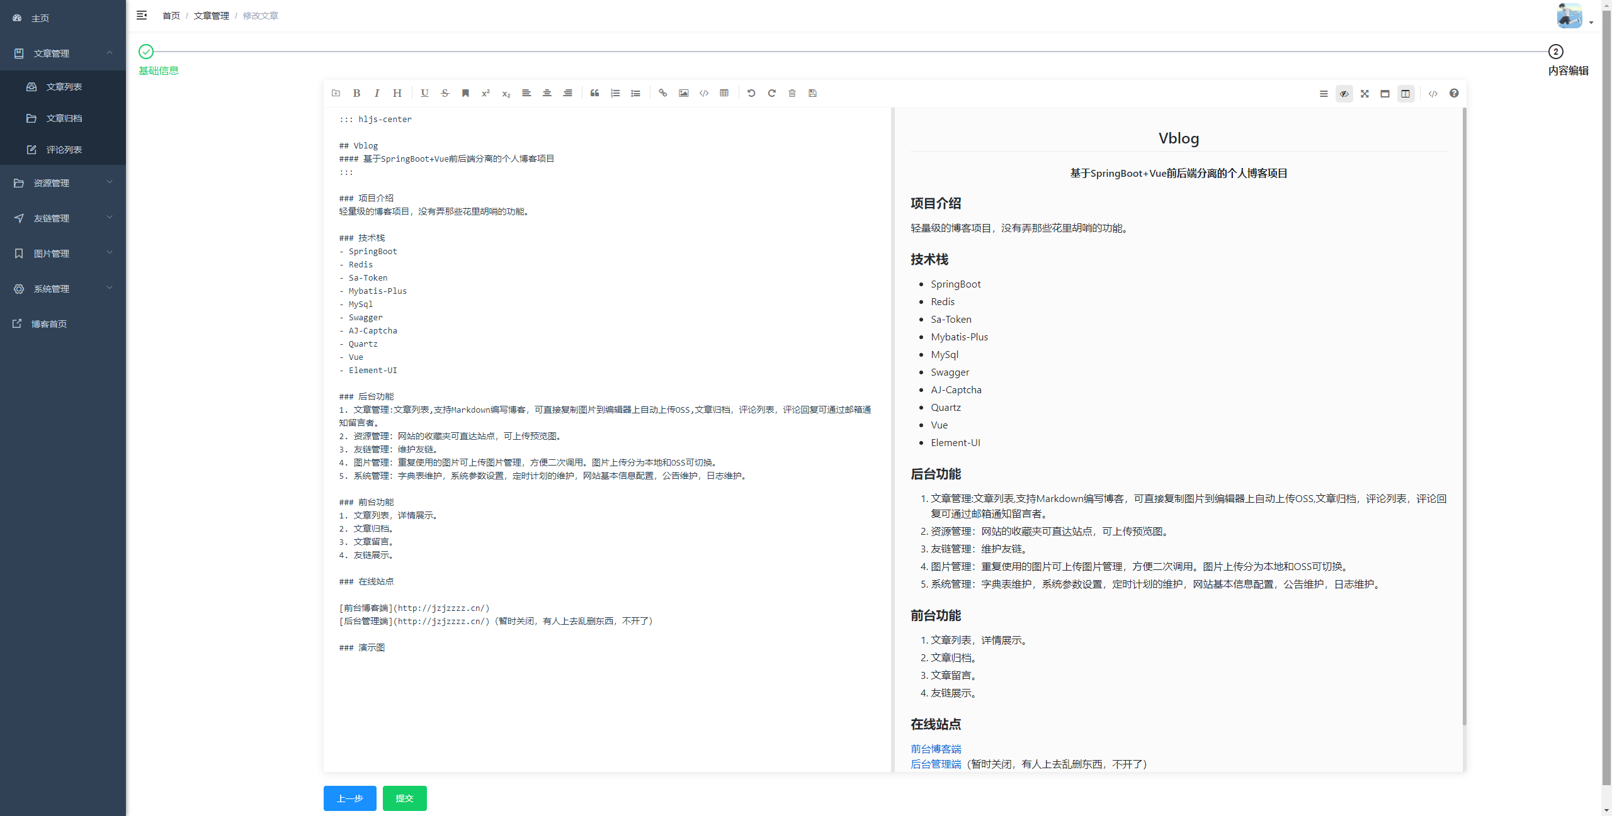Image resolution: width=1612 pixels, height=816 pixels.
Task: Apply strikethrough formatting in the editor toolbar
Action: point(445,93)
